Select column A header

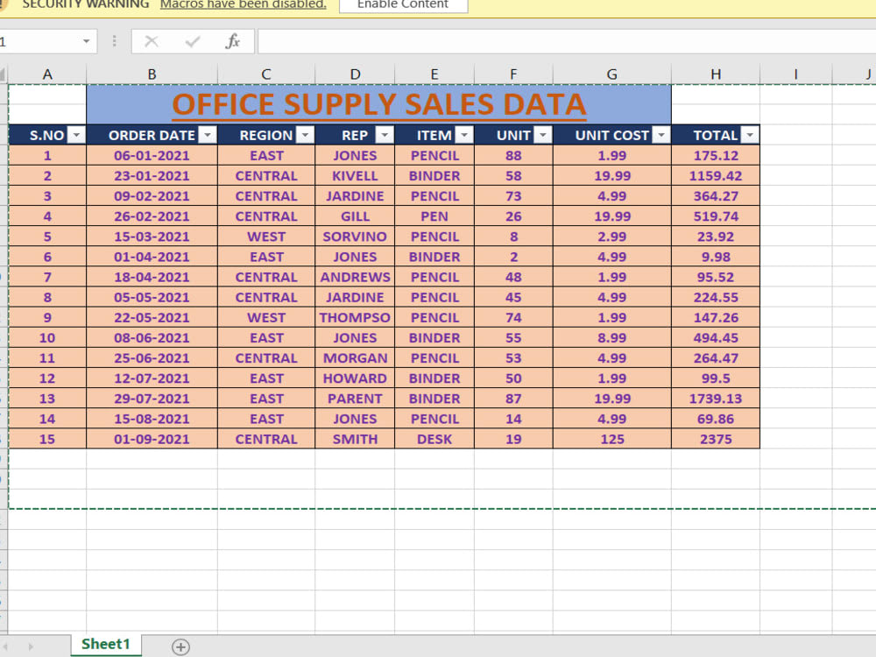click(47, 74)
